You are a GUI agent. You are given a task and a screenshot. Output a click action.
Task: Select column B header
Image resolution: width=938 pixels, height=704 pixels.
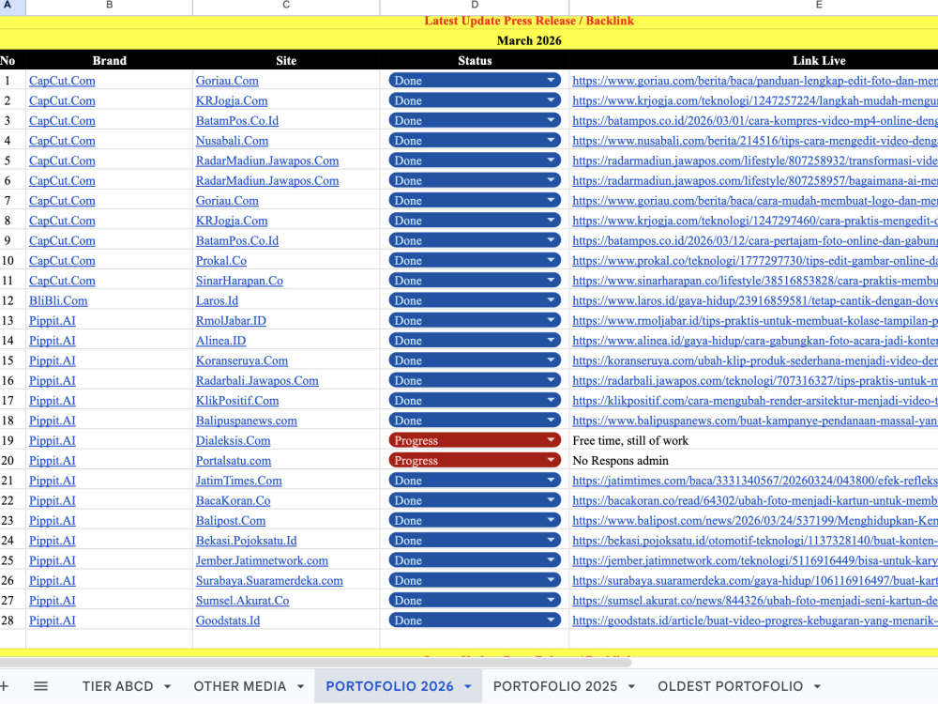(x=109, y=6)
